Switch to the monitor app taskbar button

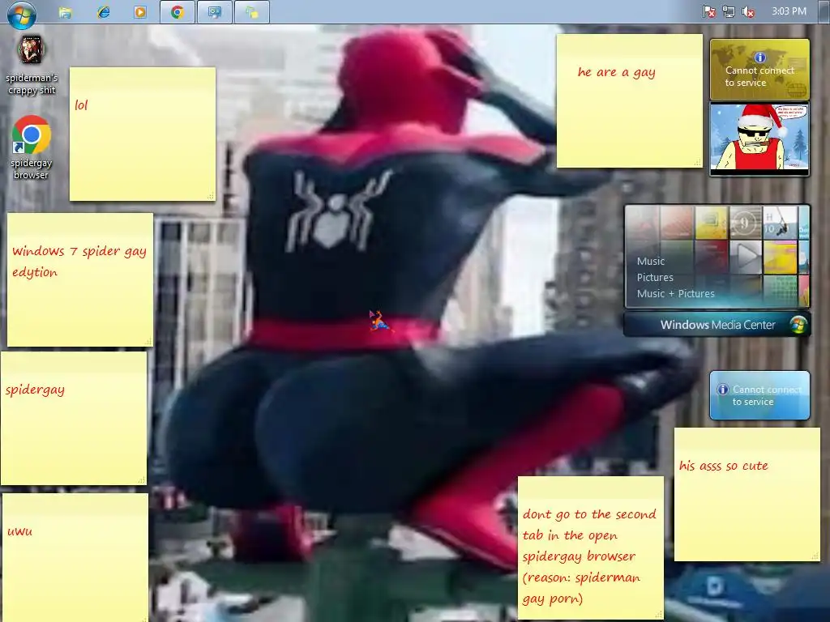pos(214,12)
